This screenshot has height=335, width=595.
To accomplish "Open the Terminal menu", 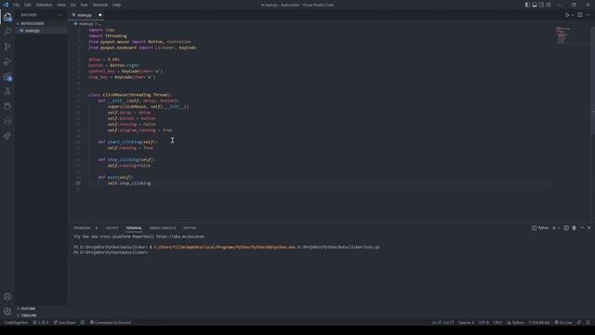I will point(100,5).
